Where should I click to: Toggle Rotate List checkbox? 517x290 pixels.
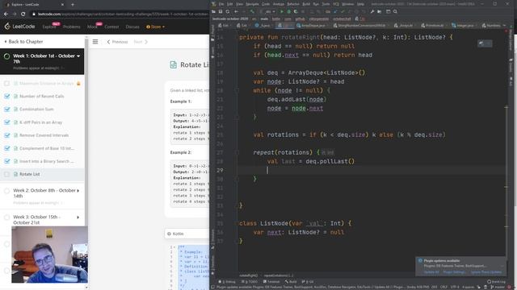[x=7, y=174]
